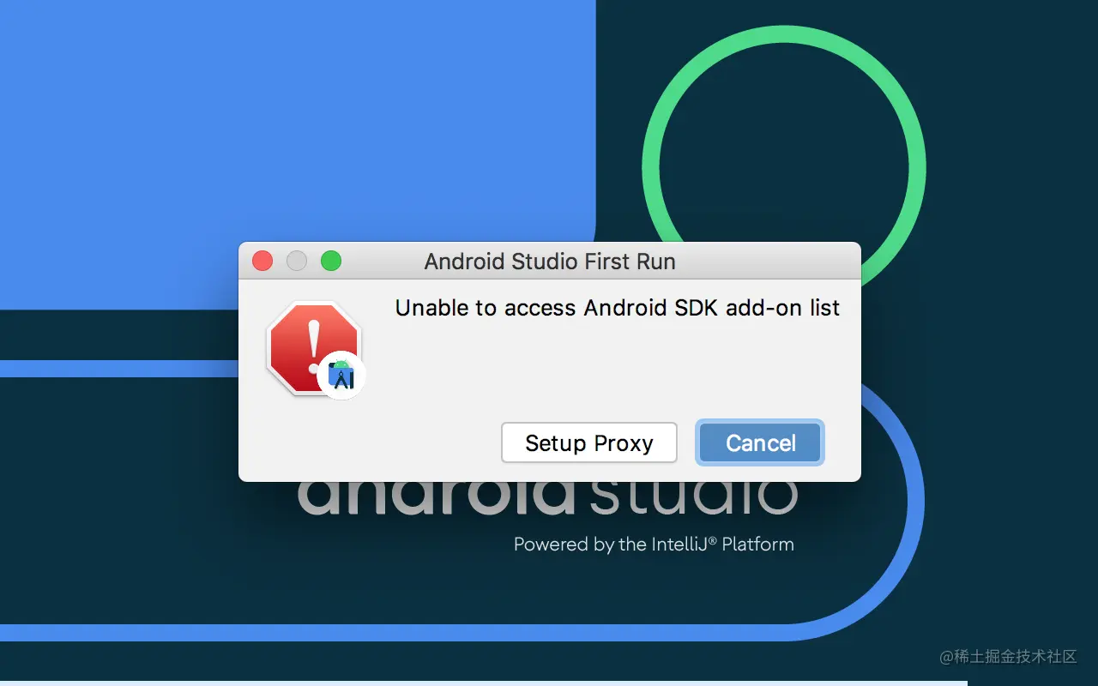Click the gray minimize window button
Viewport: 1098px width, 686px height.
[x=297, y=261]
